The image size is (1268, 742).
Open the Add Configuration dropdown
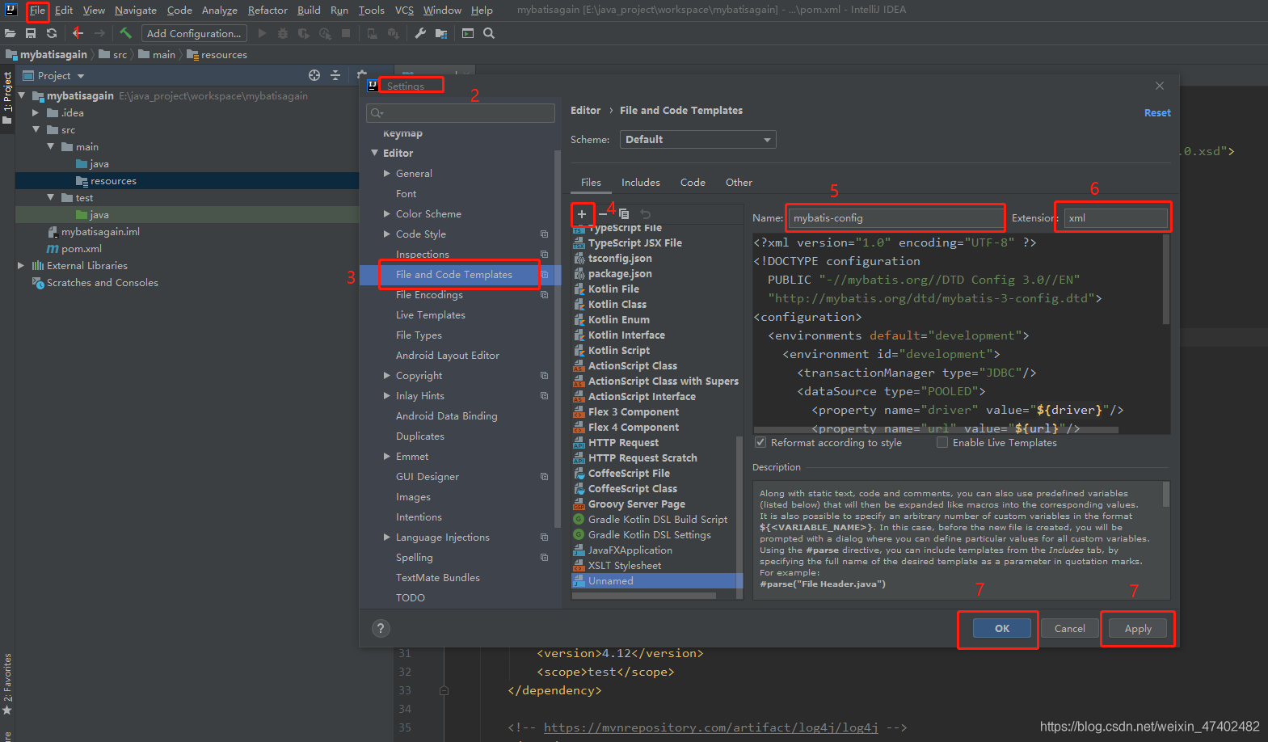194,33
